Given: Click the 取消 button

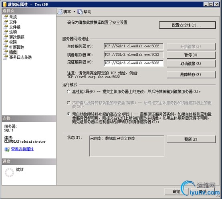Looking at the screenshot, I should pos(203,192).
